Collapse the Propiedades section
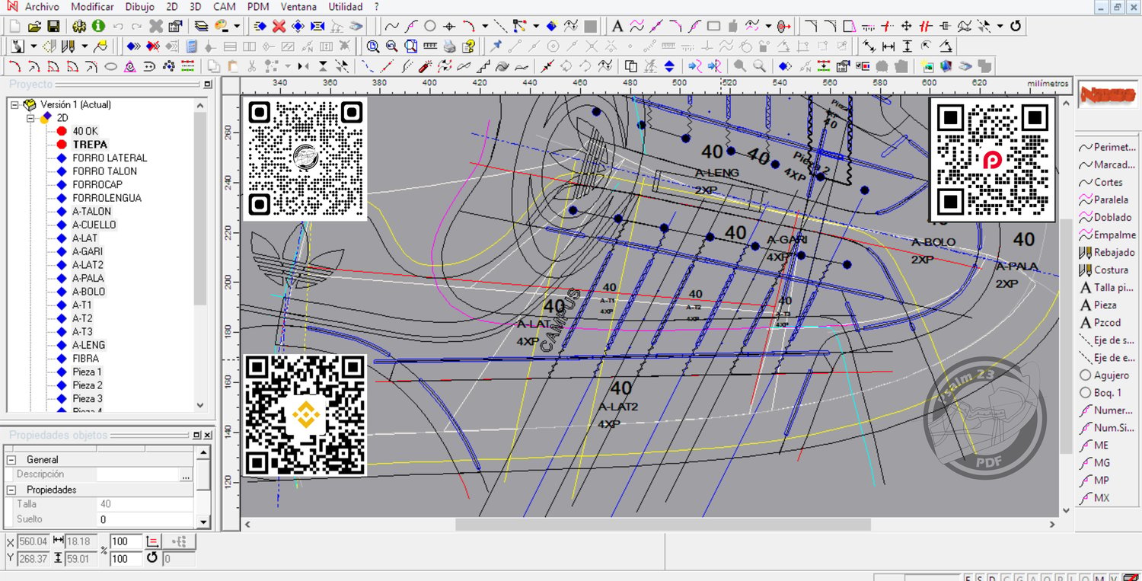Image resolution: width=1142 pixels, height=581 pixels. pyautogui.click(x=11, y=490)
